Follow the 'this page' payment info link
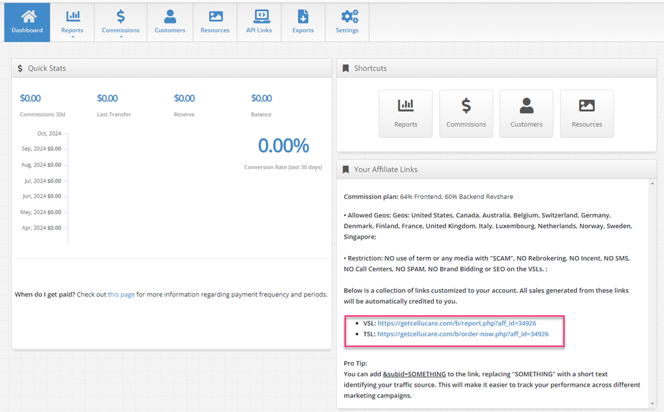Viewport: 664px width, 412px height. point(121,295)
